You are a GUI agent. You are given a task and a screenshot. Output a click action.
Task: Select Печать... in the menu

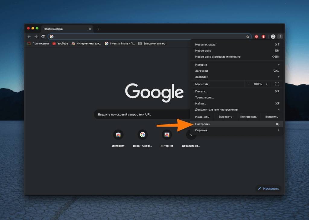[x=237, y=91]
